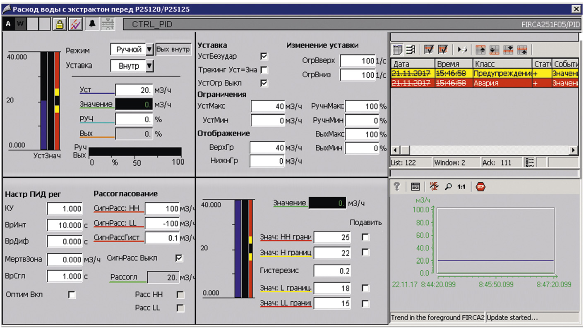Click the ОгрВверх input field
The height and width of the screenshot is (329, 586).
(358, 61)
